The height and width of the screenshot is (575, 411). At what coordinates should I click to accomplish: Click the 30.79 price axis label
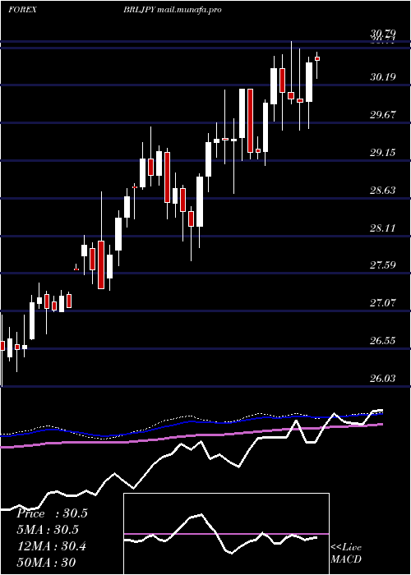click(382, 34)
